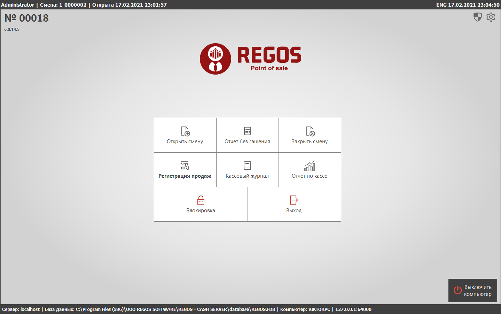Click the Administrator user name in header
This screenshot has height=314, width=501.
tap(17, 5)
